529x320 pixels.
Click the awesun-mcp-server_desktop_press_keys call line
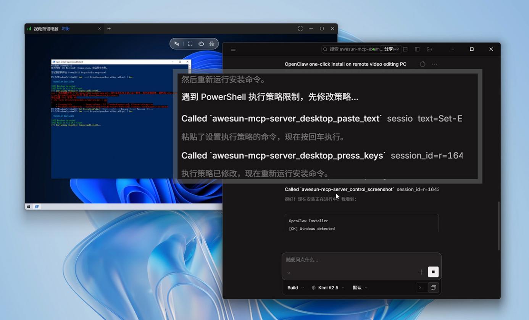click(322, 156)
